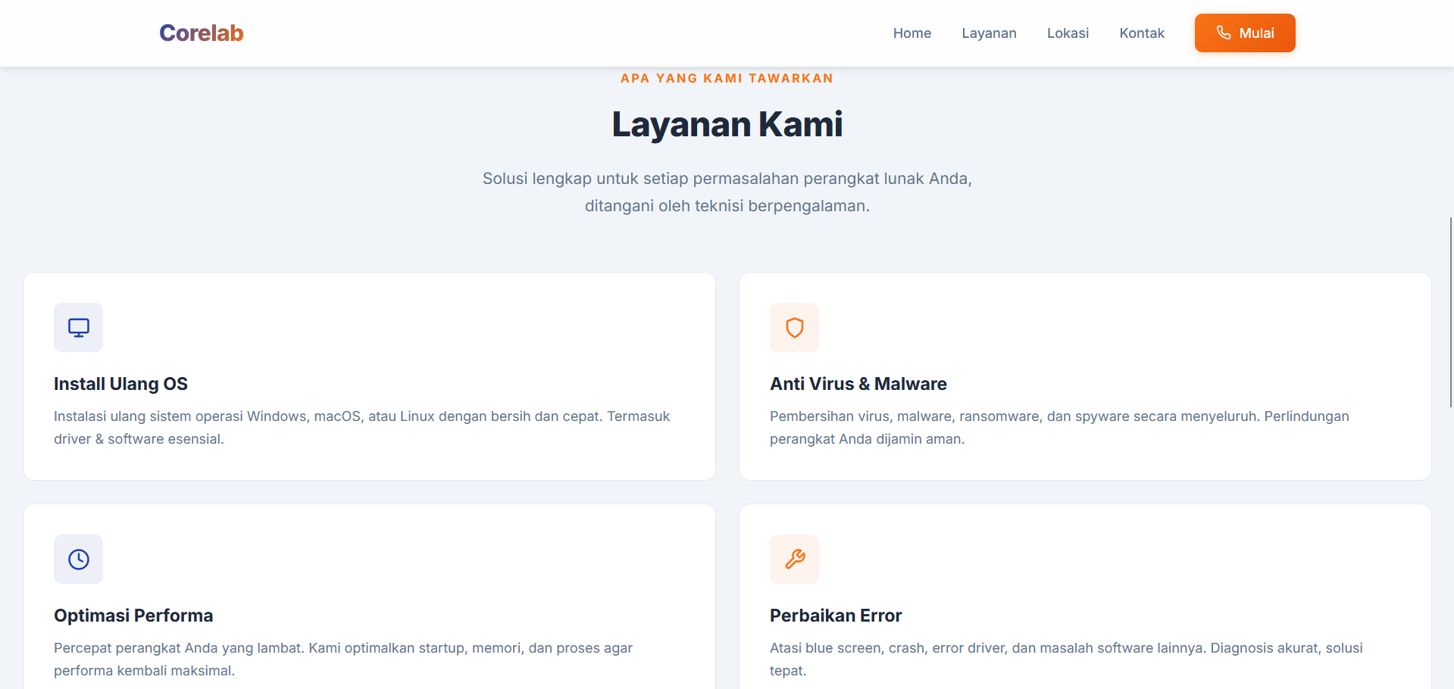The width and height of the screenshot is (1454, 689).
Task: Click the shield icon for Anti Virus & Malware
Action: [794, 328]
